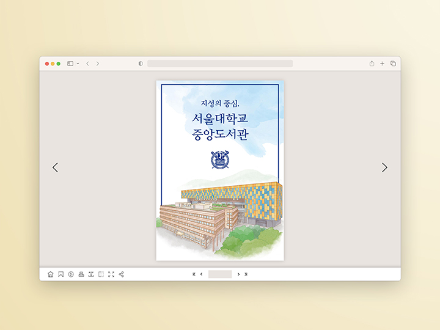
Task: Flip to next page using large right arrow
Action: (x=384, y=167)
